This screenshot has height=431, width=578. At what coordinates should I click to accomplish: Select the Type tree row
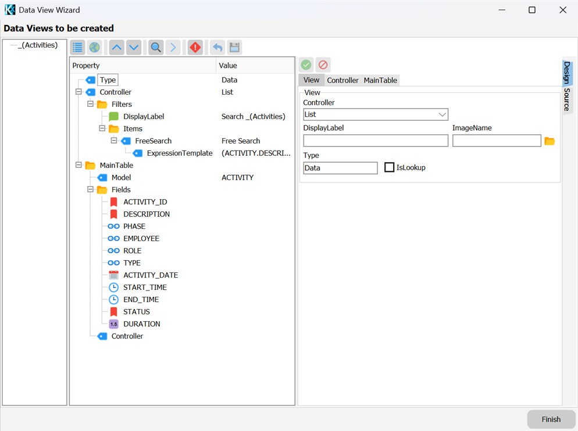[x=108, y=80]
